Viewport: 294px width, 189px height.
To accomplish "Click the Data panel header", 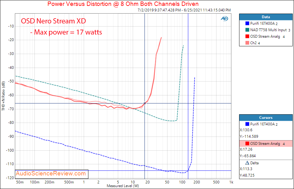I will (x=266, y=17).
